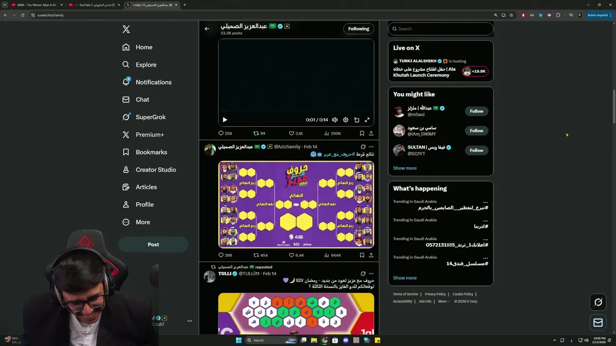The image size is (616, 346).
Task: Open the Privacy Policy link
Action: tap(435, 294)
